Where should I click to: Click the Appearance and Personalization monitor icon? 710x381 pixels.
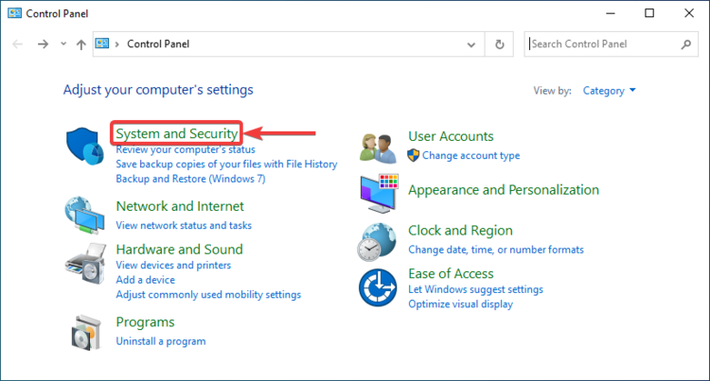(x=379, y=192)
